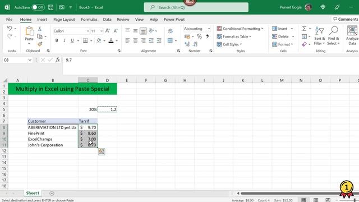Toggle Italic formatting

coord(65,40)
